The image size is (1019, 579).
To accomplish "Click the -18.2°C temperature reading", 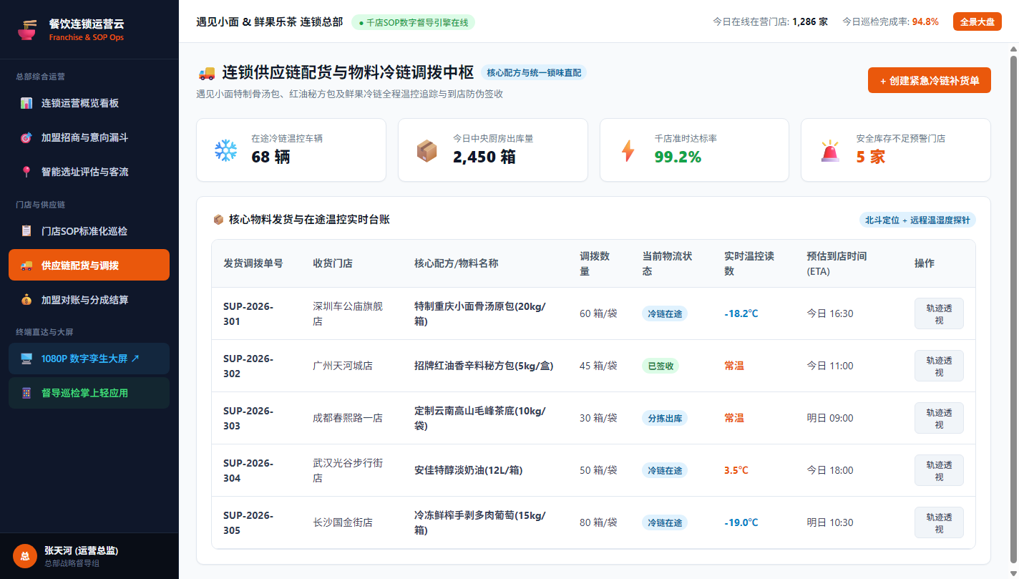I will [741, 313].
